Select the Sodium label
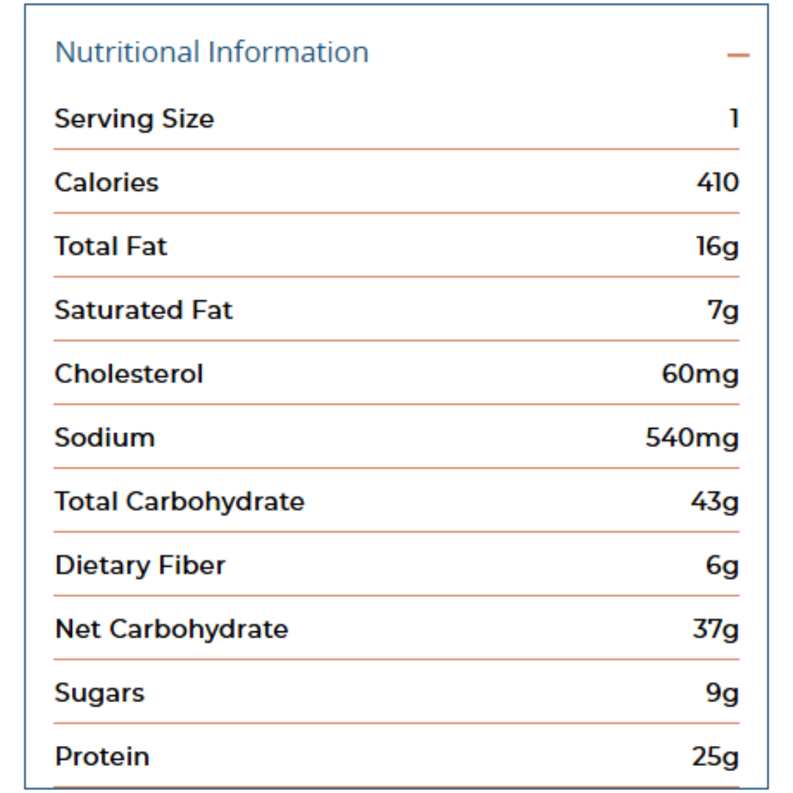This screenshot has height=793, width=793. [104, 438]
